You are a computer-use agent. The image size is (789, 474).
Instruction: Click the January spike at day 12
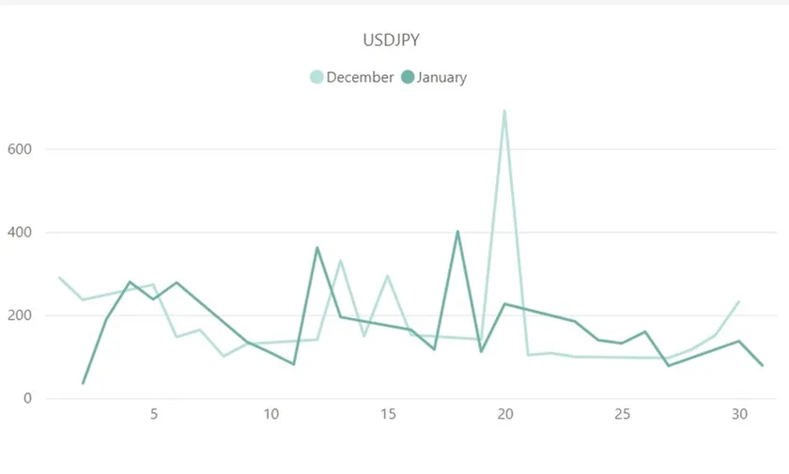pyautogui.click(x=317, y=248)
